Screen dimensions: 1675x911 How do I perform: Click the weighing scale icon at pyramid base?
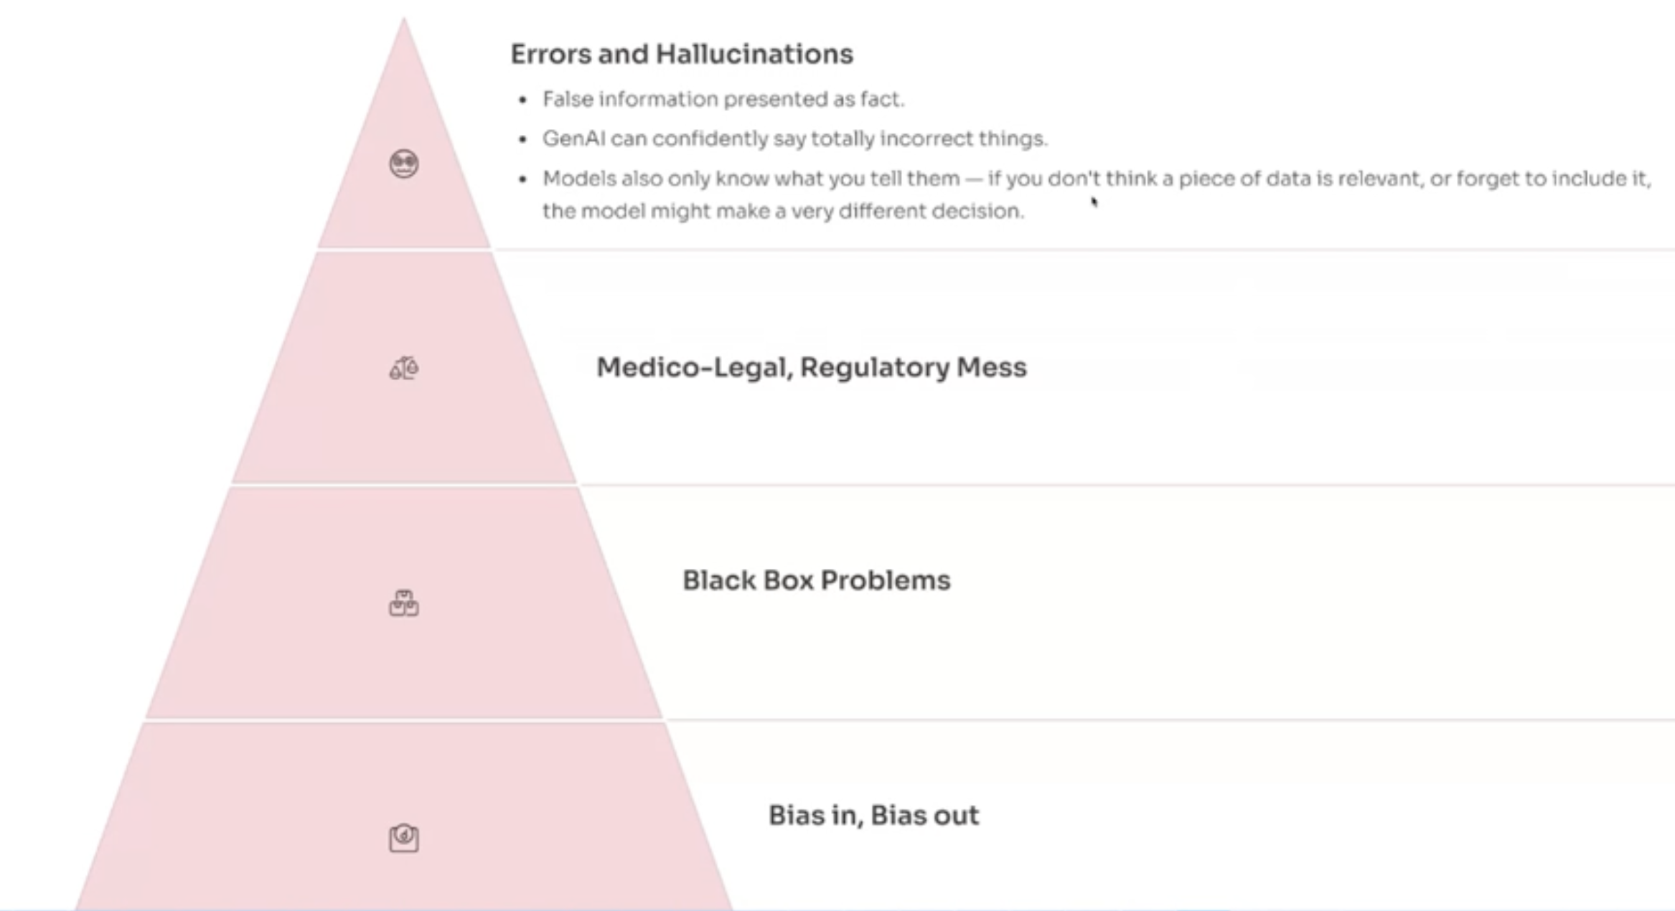(x=404, y=838)
